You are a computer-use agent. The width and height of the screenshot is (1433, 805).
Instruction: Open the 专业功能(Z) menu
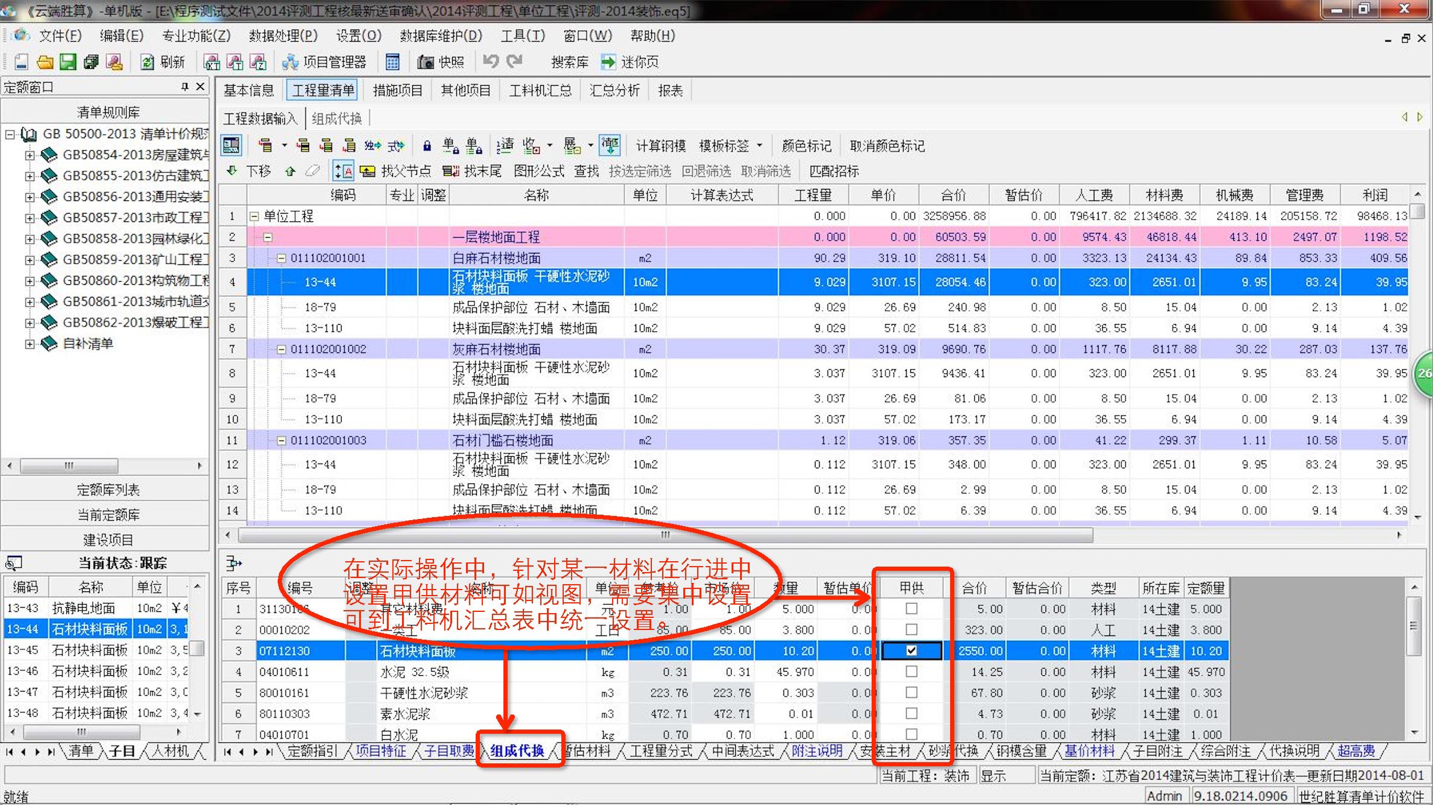click(196, 36)
